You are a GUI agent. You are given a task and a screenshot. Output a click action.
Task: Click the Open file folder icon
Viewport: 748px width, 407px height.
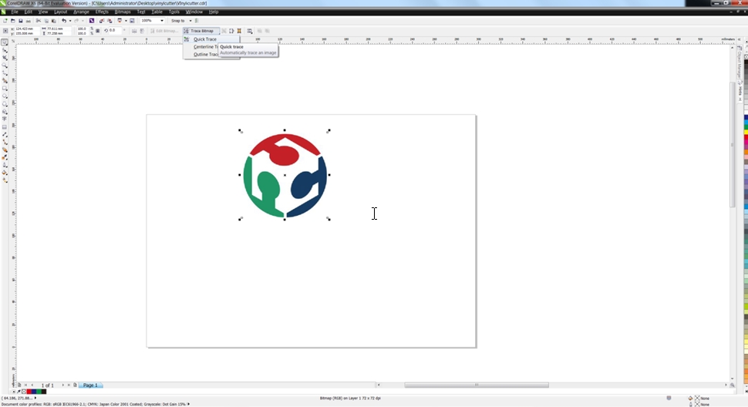[12, 21]
